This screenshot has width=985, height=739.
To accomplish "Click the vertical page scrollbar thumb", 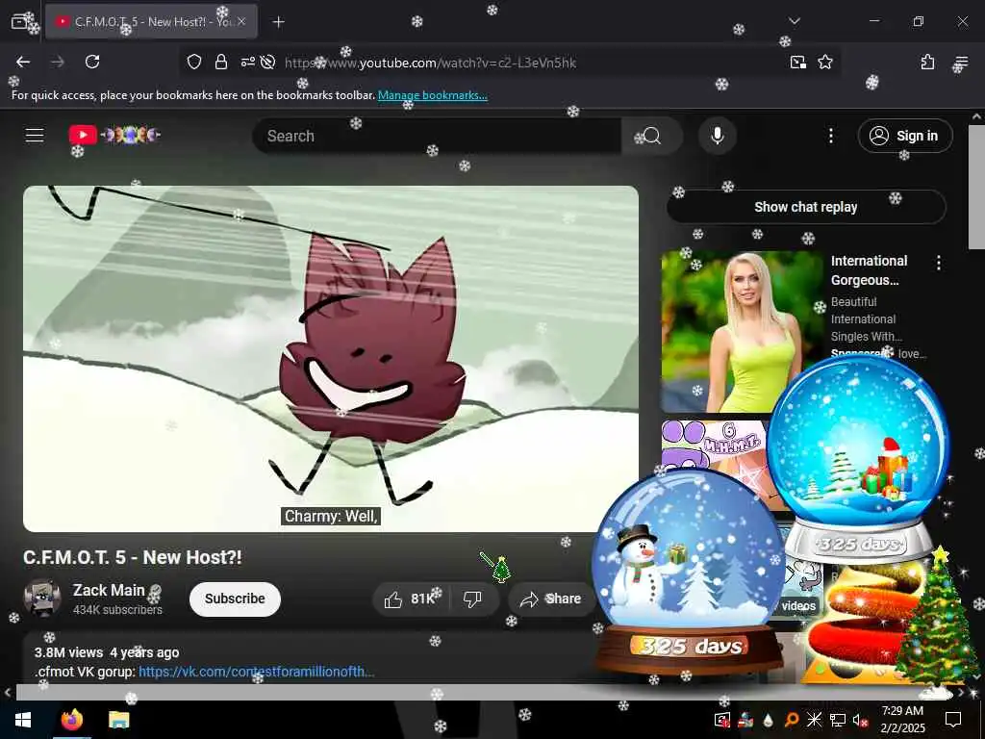I will point(977,186).
